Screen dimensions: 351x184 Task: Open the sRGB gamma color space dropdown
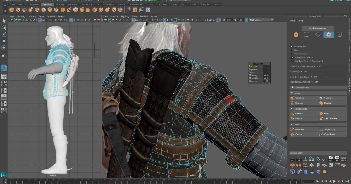pos(261,20)
